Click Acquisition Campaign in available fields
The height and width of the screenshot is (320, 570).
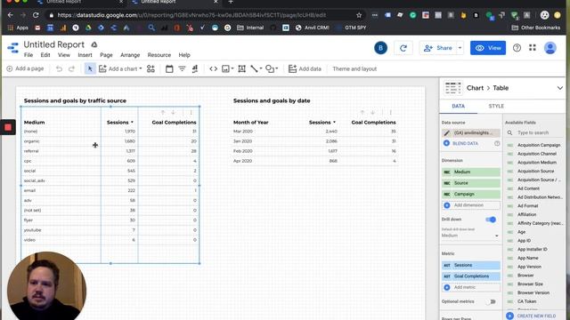(x=539, y=145)
